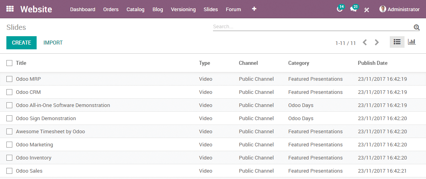Open the Dashboard menu
This screenshot has width=426, height=179.
[x=82, y=10]
